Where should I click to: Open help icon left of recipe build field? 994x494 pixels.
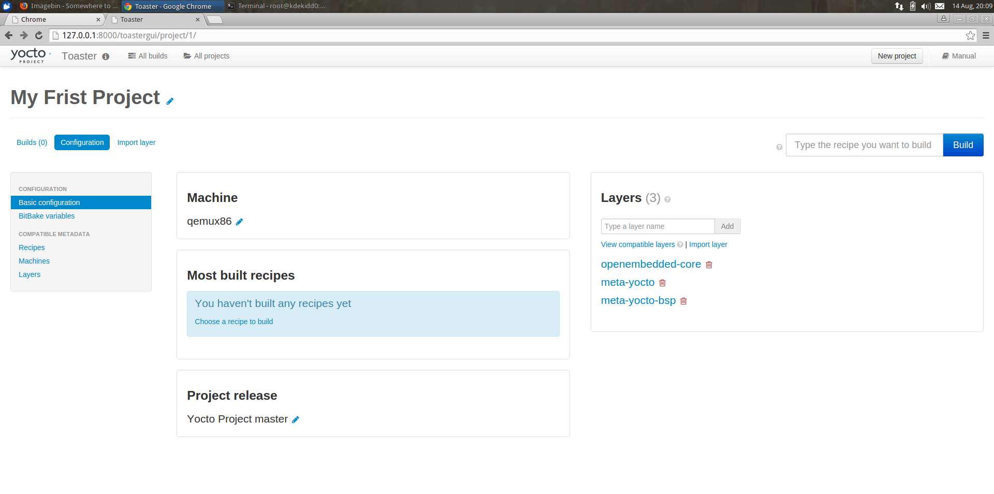779,147
